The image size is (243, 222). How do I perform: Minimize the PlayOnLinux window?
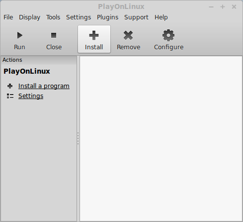click(x=211, y=7)
